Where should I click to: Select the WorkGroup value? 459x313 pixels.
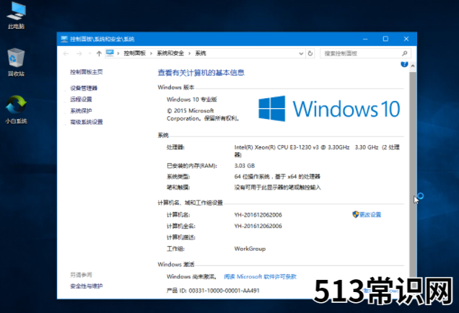pyautogui.click(x=250, y=249)
